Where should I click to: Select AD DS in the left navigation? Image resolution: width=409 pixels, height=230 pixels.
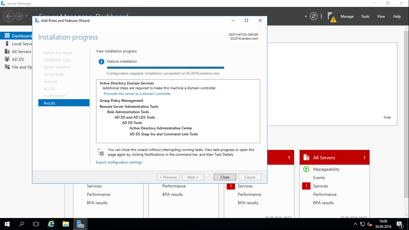tap(16, 59)
